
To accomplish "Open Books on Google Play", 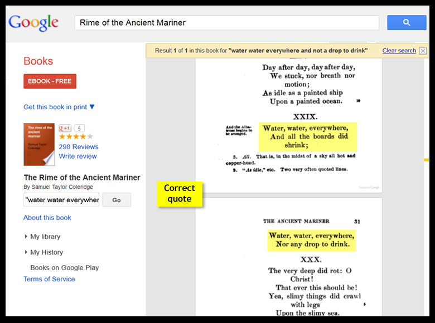I will pos(65,268).
